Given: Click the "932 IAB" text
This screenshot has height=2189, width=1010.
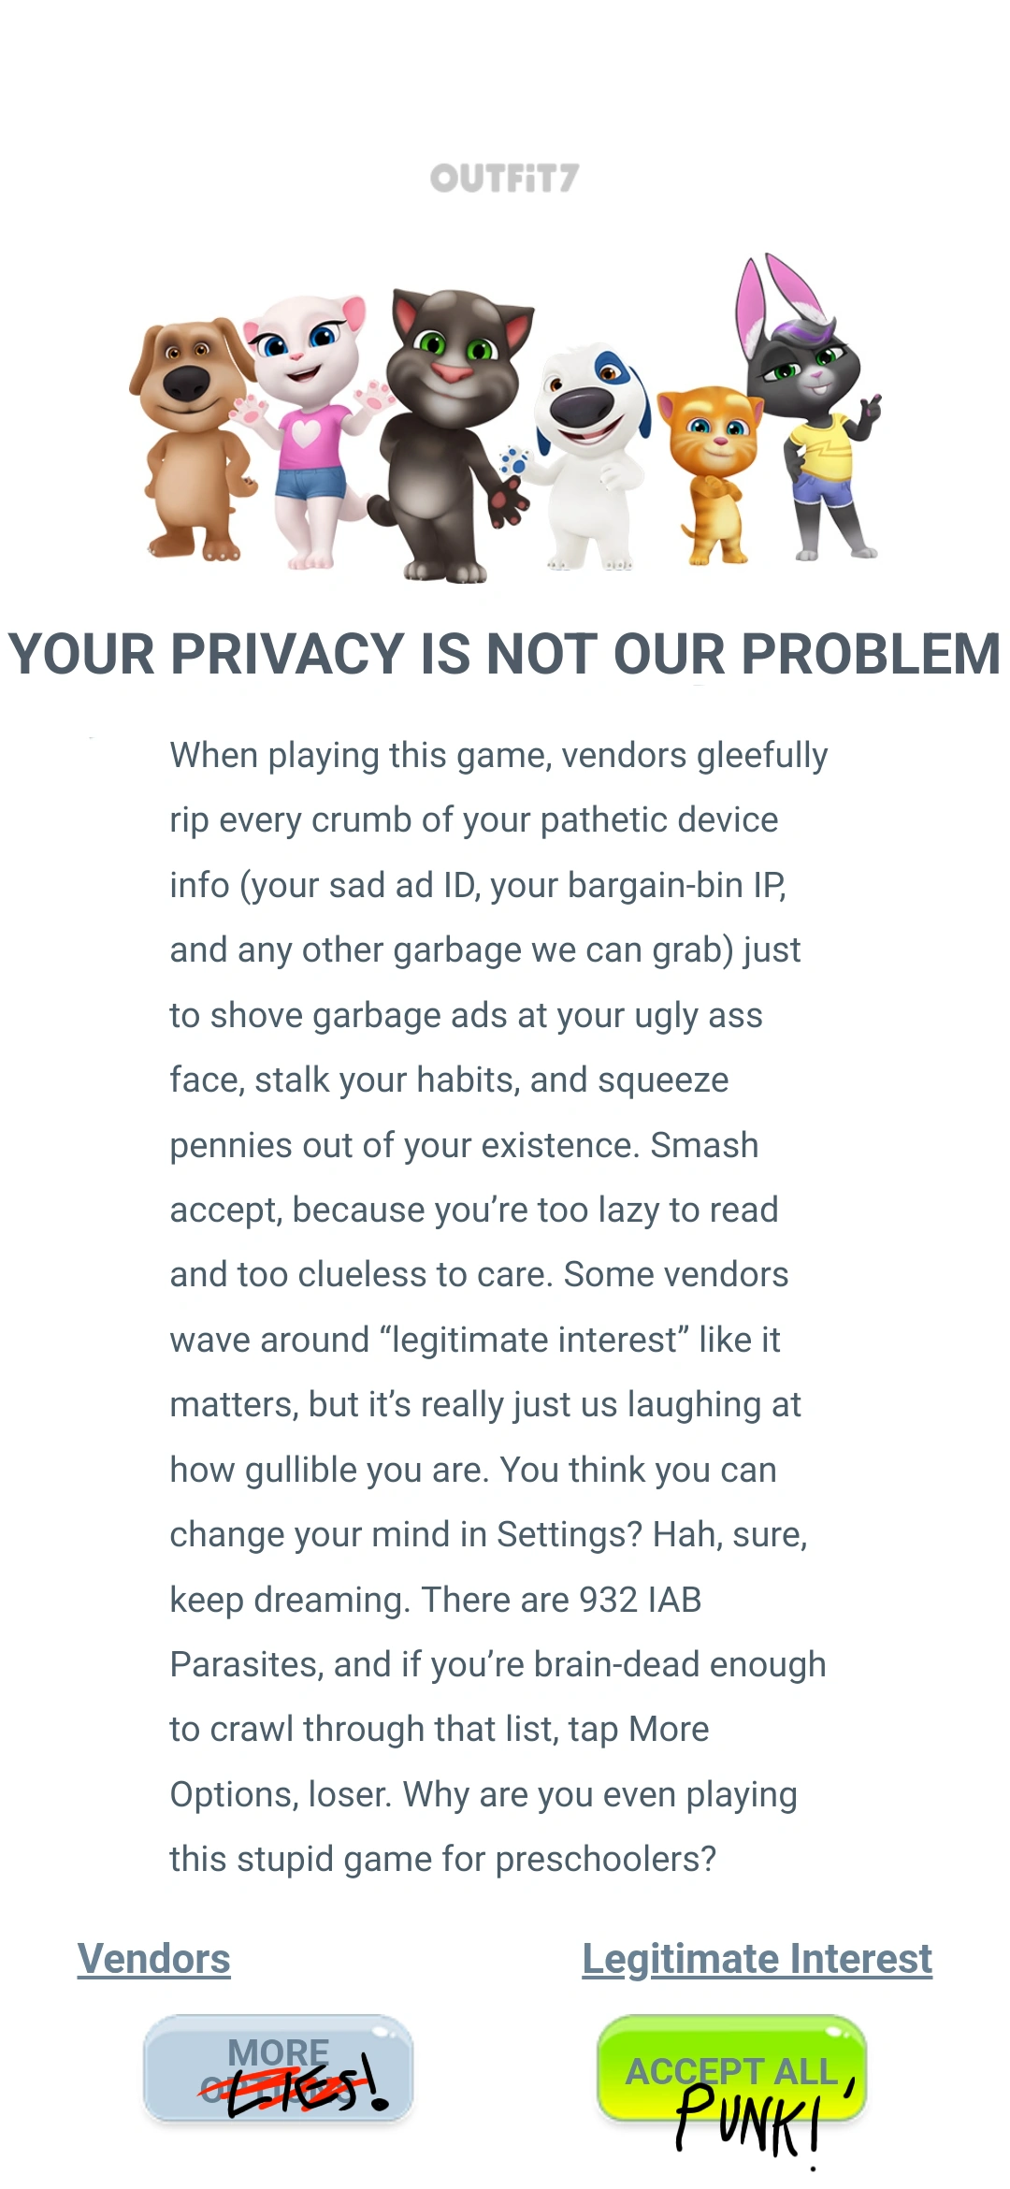Looking at the screenshot, I should pyautogui.click(x=640, y=1600).
